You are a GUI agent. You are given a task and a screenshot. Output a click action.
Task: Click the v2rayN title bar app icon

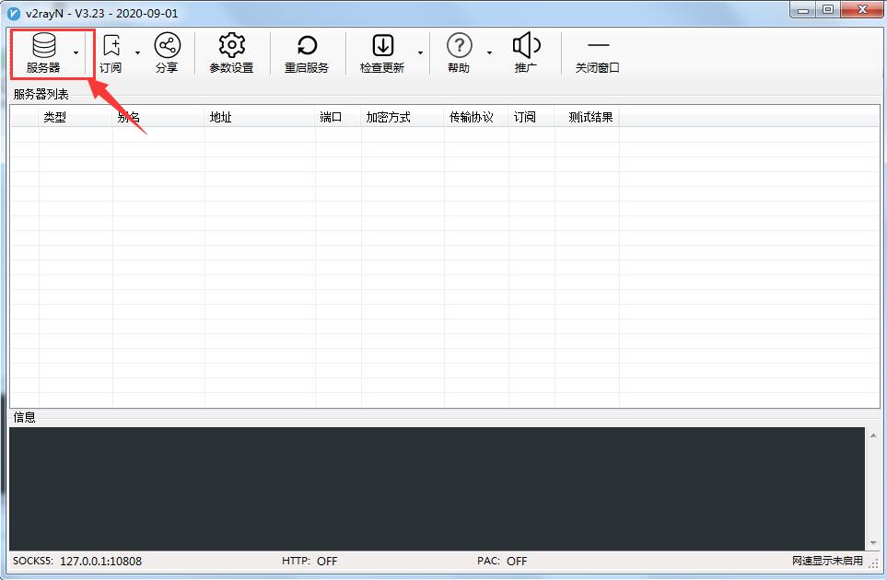14,13
